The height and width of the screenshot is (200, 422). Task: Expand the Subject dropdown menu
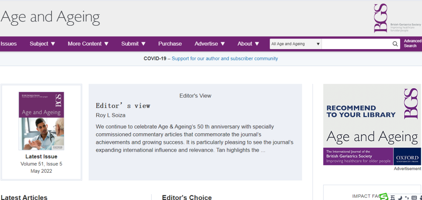pyautogui.click(x=43, y=44)
